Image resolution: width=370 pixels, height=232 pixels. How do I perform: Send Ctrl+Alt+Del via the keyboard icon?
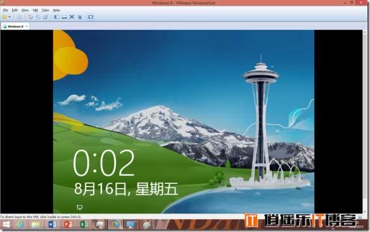pos(20,17)
